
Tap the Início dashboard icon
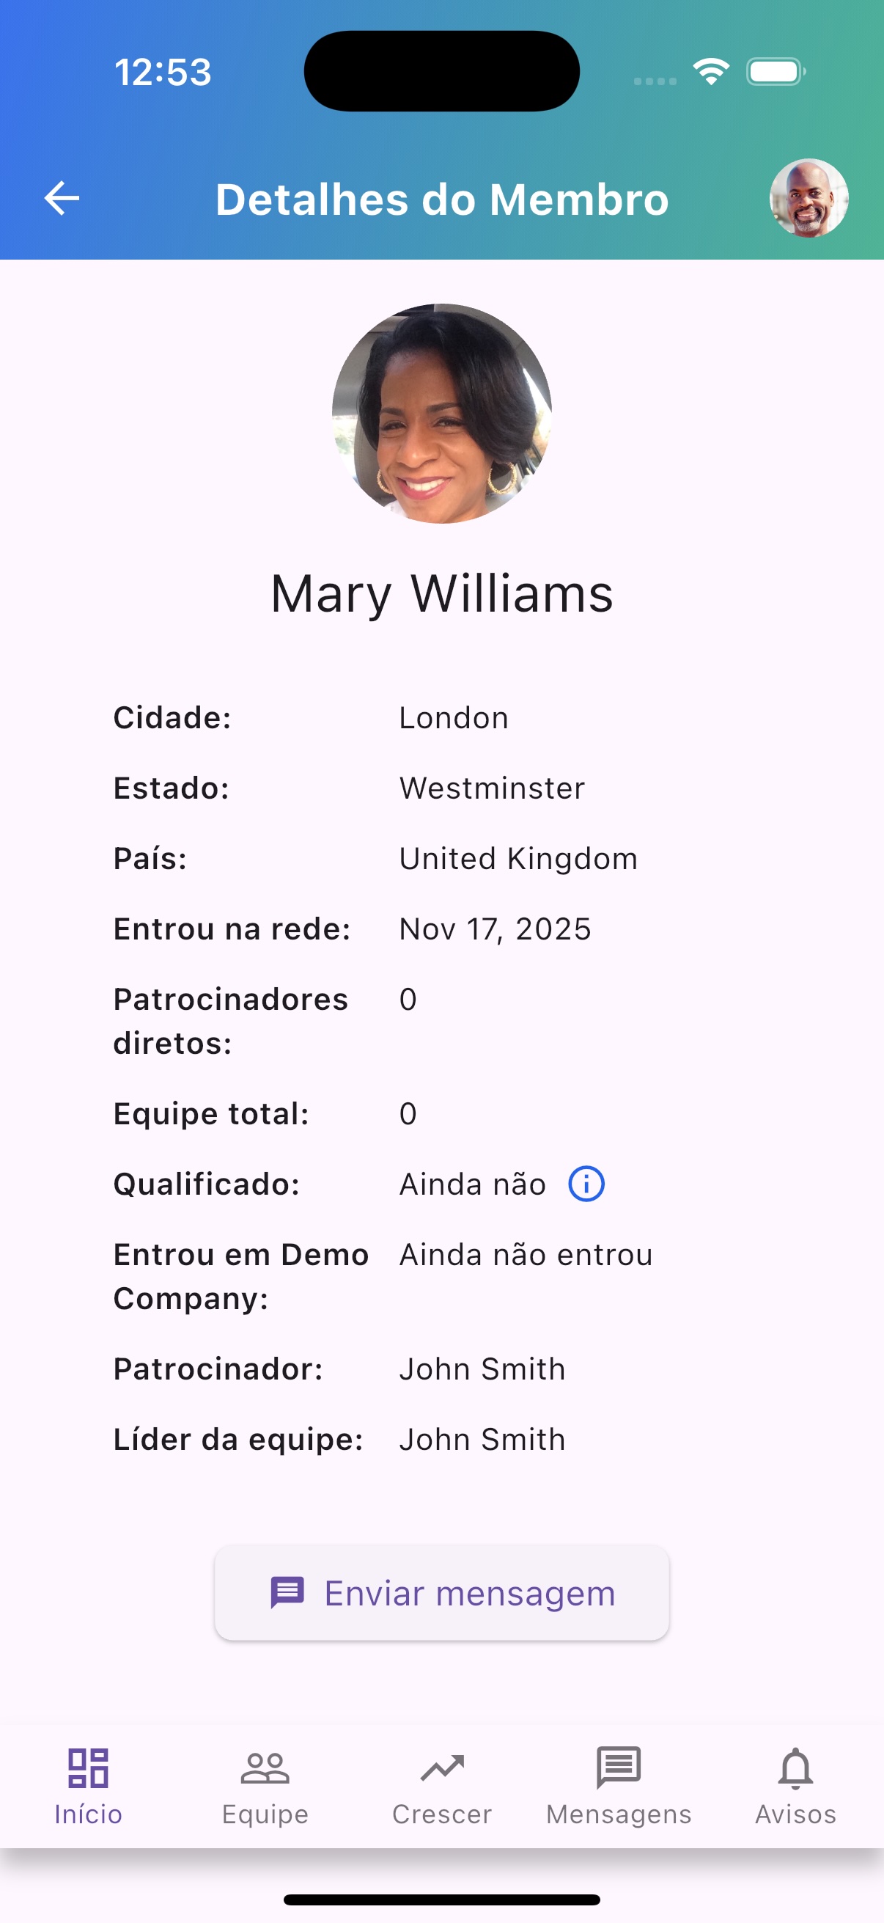[x=88, y=1768]
